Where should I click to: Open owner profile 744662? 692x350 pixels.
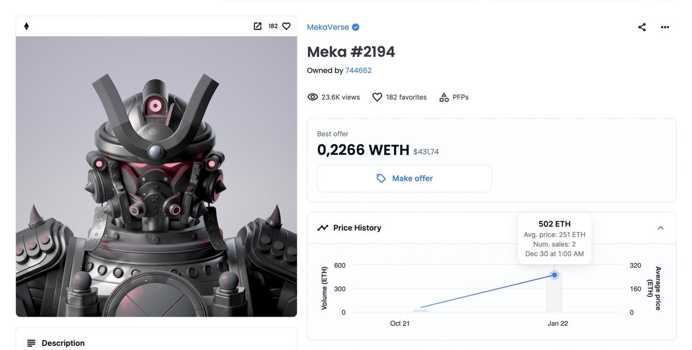358,70
